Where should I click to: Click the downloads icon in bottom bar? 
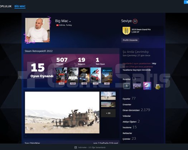tap(76, 147)
